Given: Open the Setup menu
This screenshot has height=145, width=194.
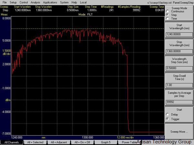Looking at the screenshot, I should pos(13,2).
